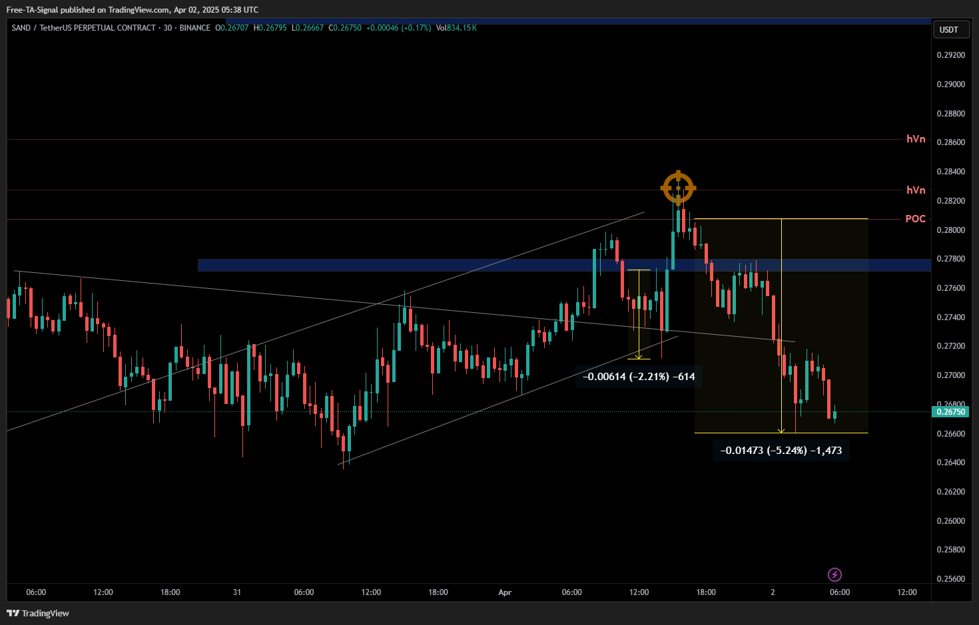Click the upper hVn label near 0.28600
Screen dimensions: 979x625
coord(916,139)
